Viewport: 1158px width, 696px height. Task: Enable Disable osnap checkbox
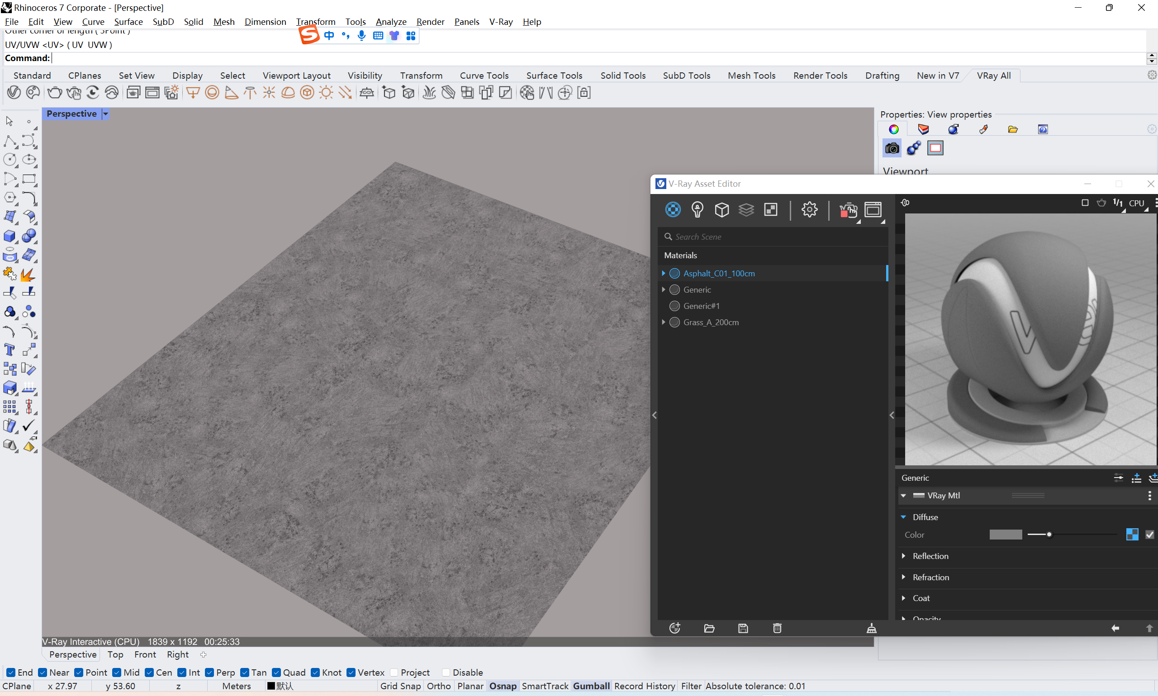pyautogui.click(x=446, y=672)
